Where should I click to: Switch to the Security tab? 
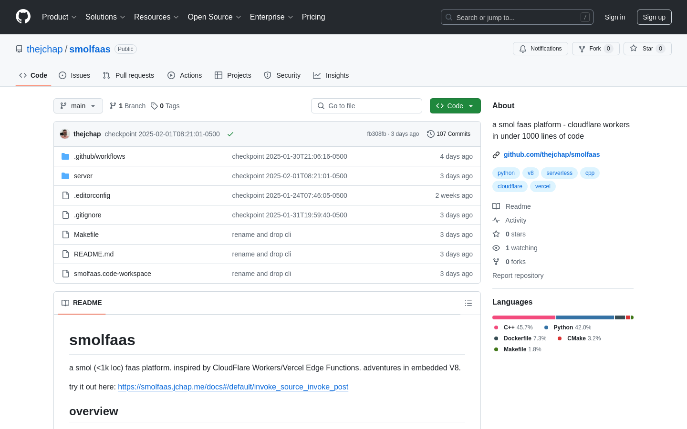[282, 75]
